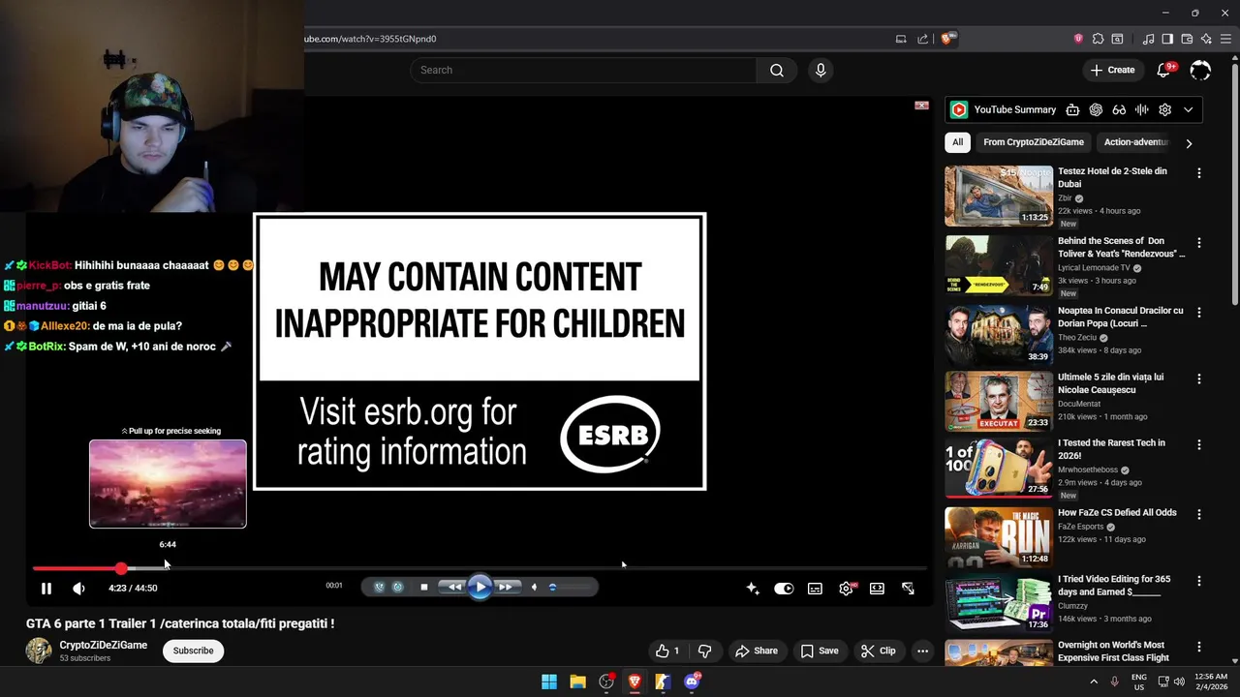Image resolution: width=1240 pixels, height=697 pixels.
Task: Open options for Rarest Tech in 2026 video
Action: click(x=1199, y=445)
